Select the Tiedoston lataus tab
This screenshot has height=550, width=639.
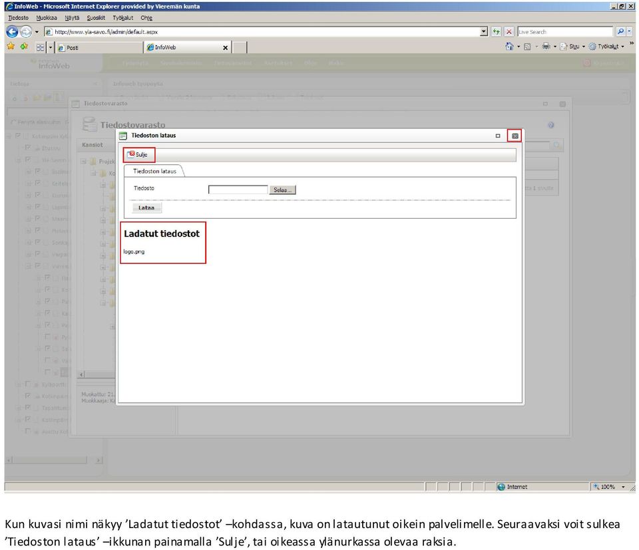[x=154, y=171]
